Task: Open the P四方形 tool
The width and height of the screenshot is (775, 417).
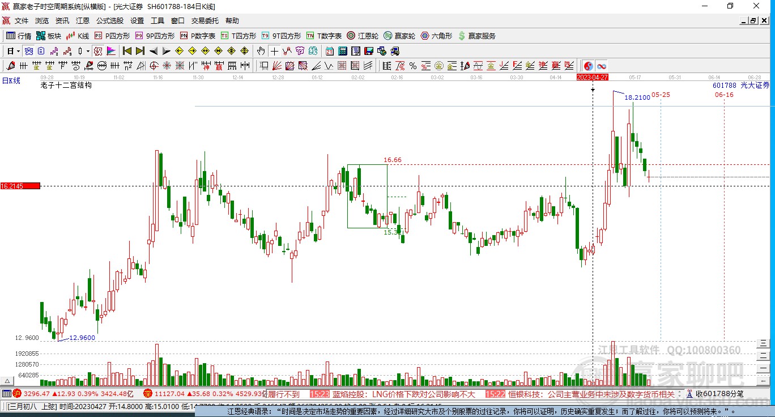Action: click(x=112, y=36)
